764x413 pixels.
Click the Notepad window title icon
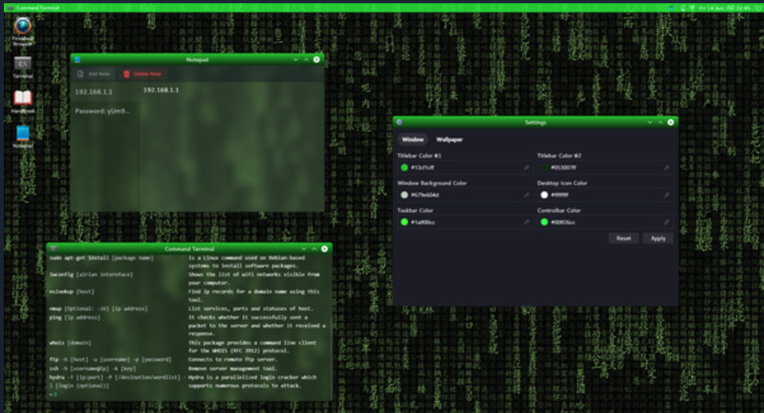[78, 60]
